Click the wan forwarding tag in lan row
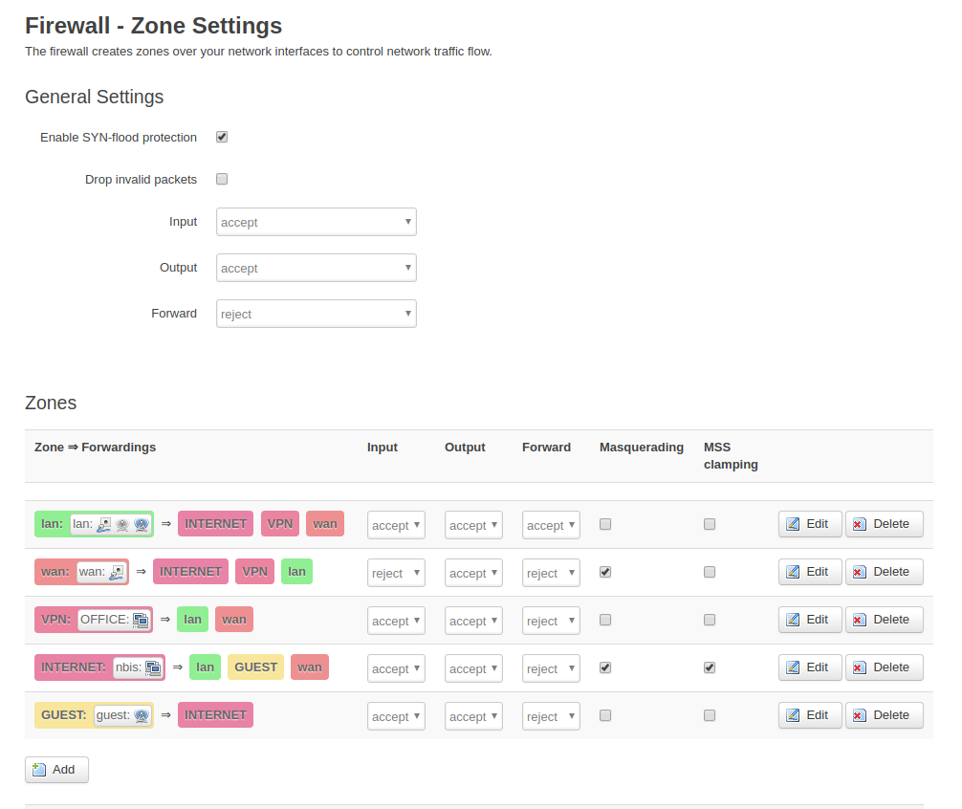 coord(325,524)
